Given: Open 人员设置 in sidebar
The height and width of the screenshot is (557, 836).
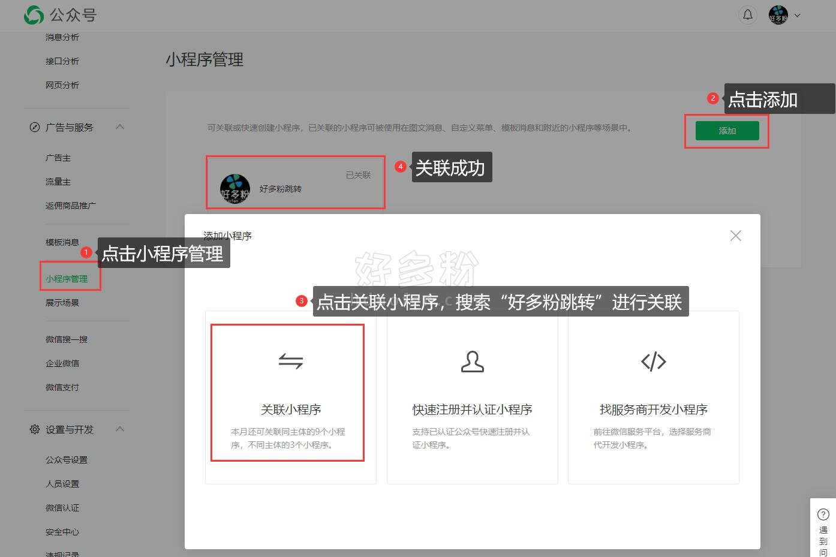Looking at the screenshot, I should click(62, 484).
